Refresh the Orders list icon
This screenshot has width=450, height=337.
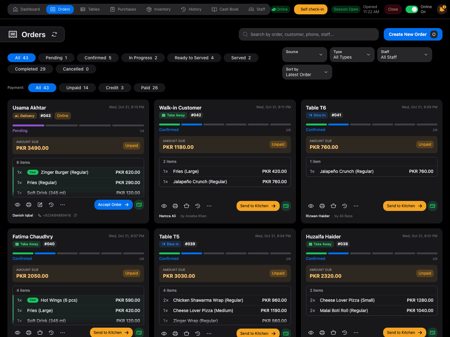[54, 34]
